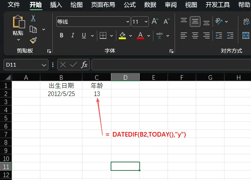Click the select-all corner triangle
The height and width of the screenshot is (180, 251).
click(8, 77)
